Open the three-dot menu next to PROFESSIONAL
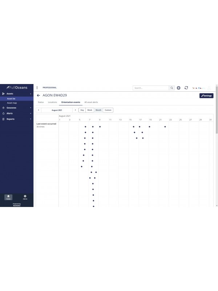218x291 pixels. pyautogui.click(x=37, y=88)
